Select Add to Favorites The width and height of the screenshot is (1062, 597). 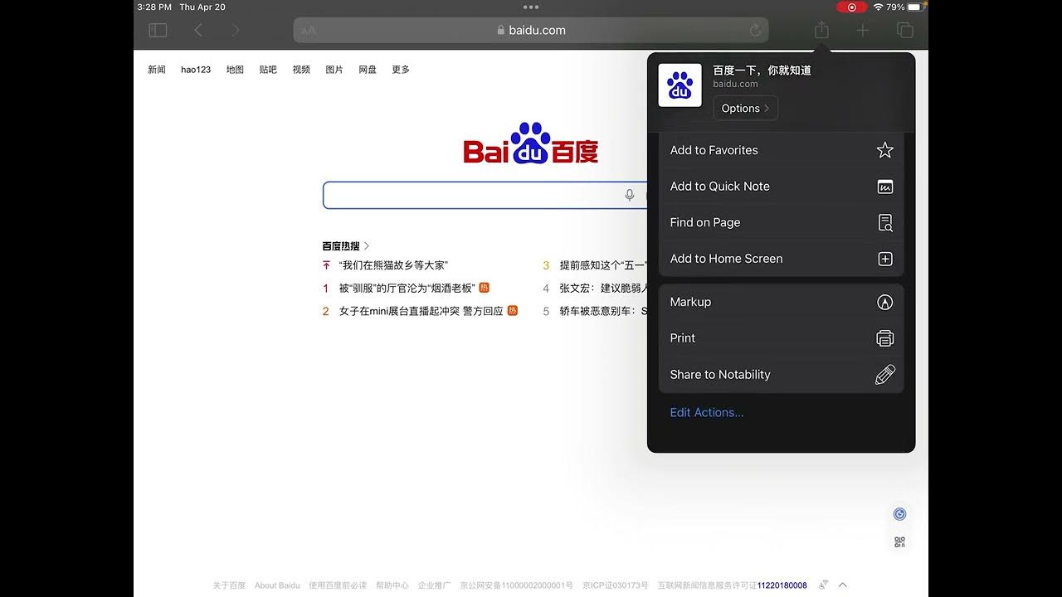781,150
